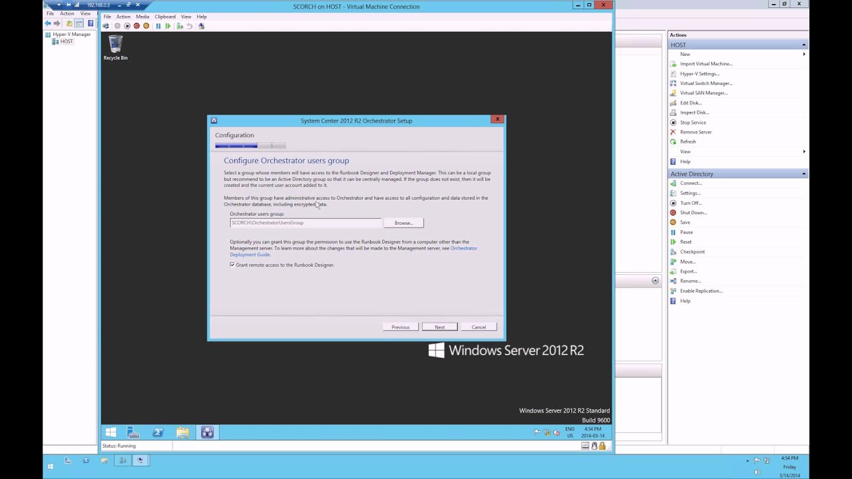Viewport: 852px width, 479px height.
Task: Click the host Windows Start button
Action: click(x=50, y=466)
